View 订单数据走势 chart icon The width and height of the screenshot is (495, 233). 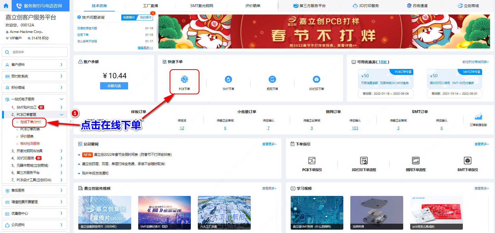478,116
